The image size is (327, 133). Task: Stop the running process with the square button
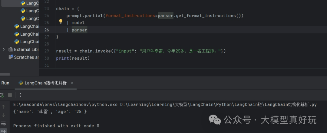click(10, 95)
